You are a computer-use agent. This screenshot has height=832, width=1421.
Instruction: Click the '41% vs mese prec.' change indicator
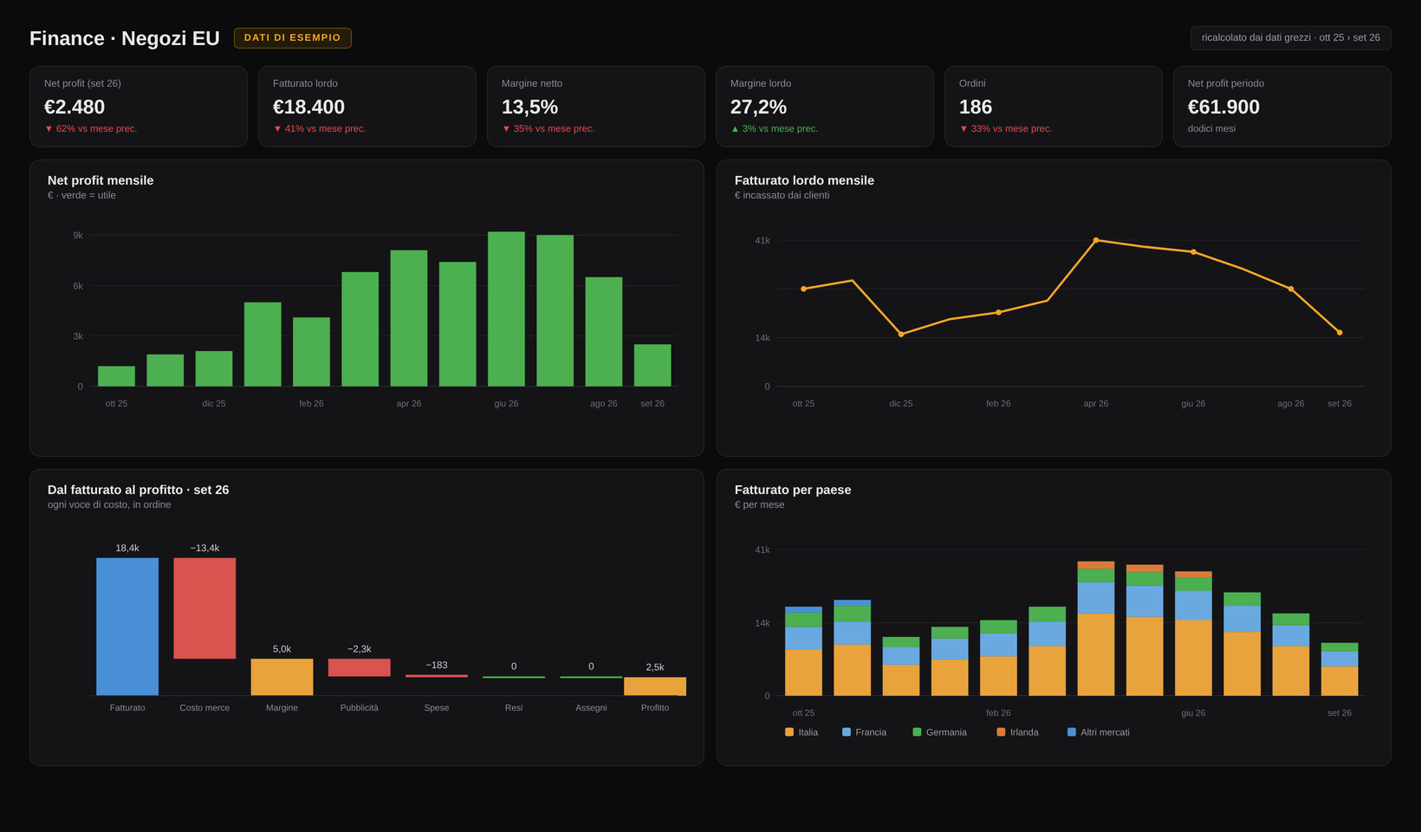coord(320,128)
